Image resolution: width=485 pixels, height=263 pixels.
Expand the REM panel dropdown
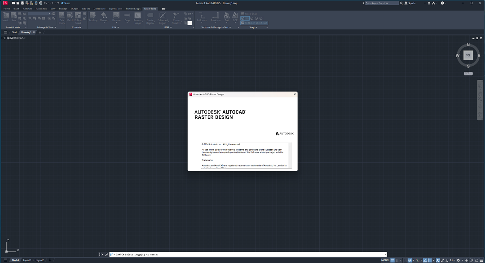coord(171,27)
